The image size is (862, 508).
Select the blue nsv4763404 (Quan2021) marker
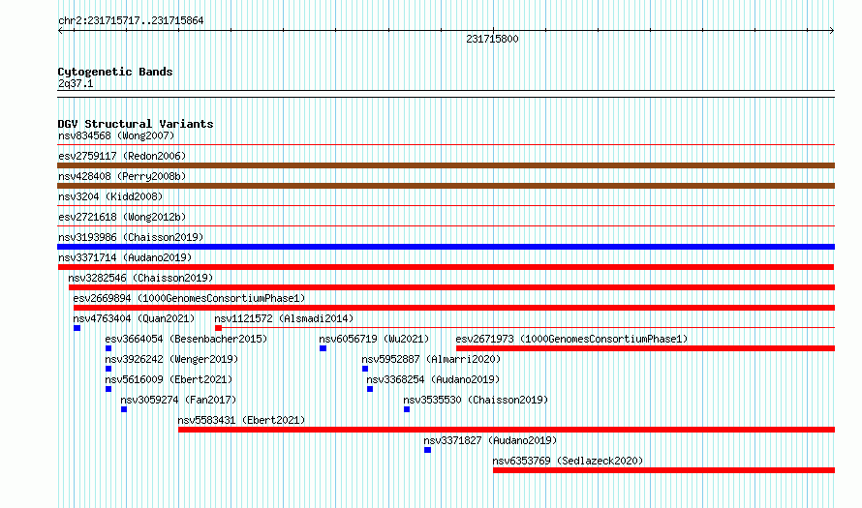[x=77, y=328]
